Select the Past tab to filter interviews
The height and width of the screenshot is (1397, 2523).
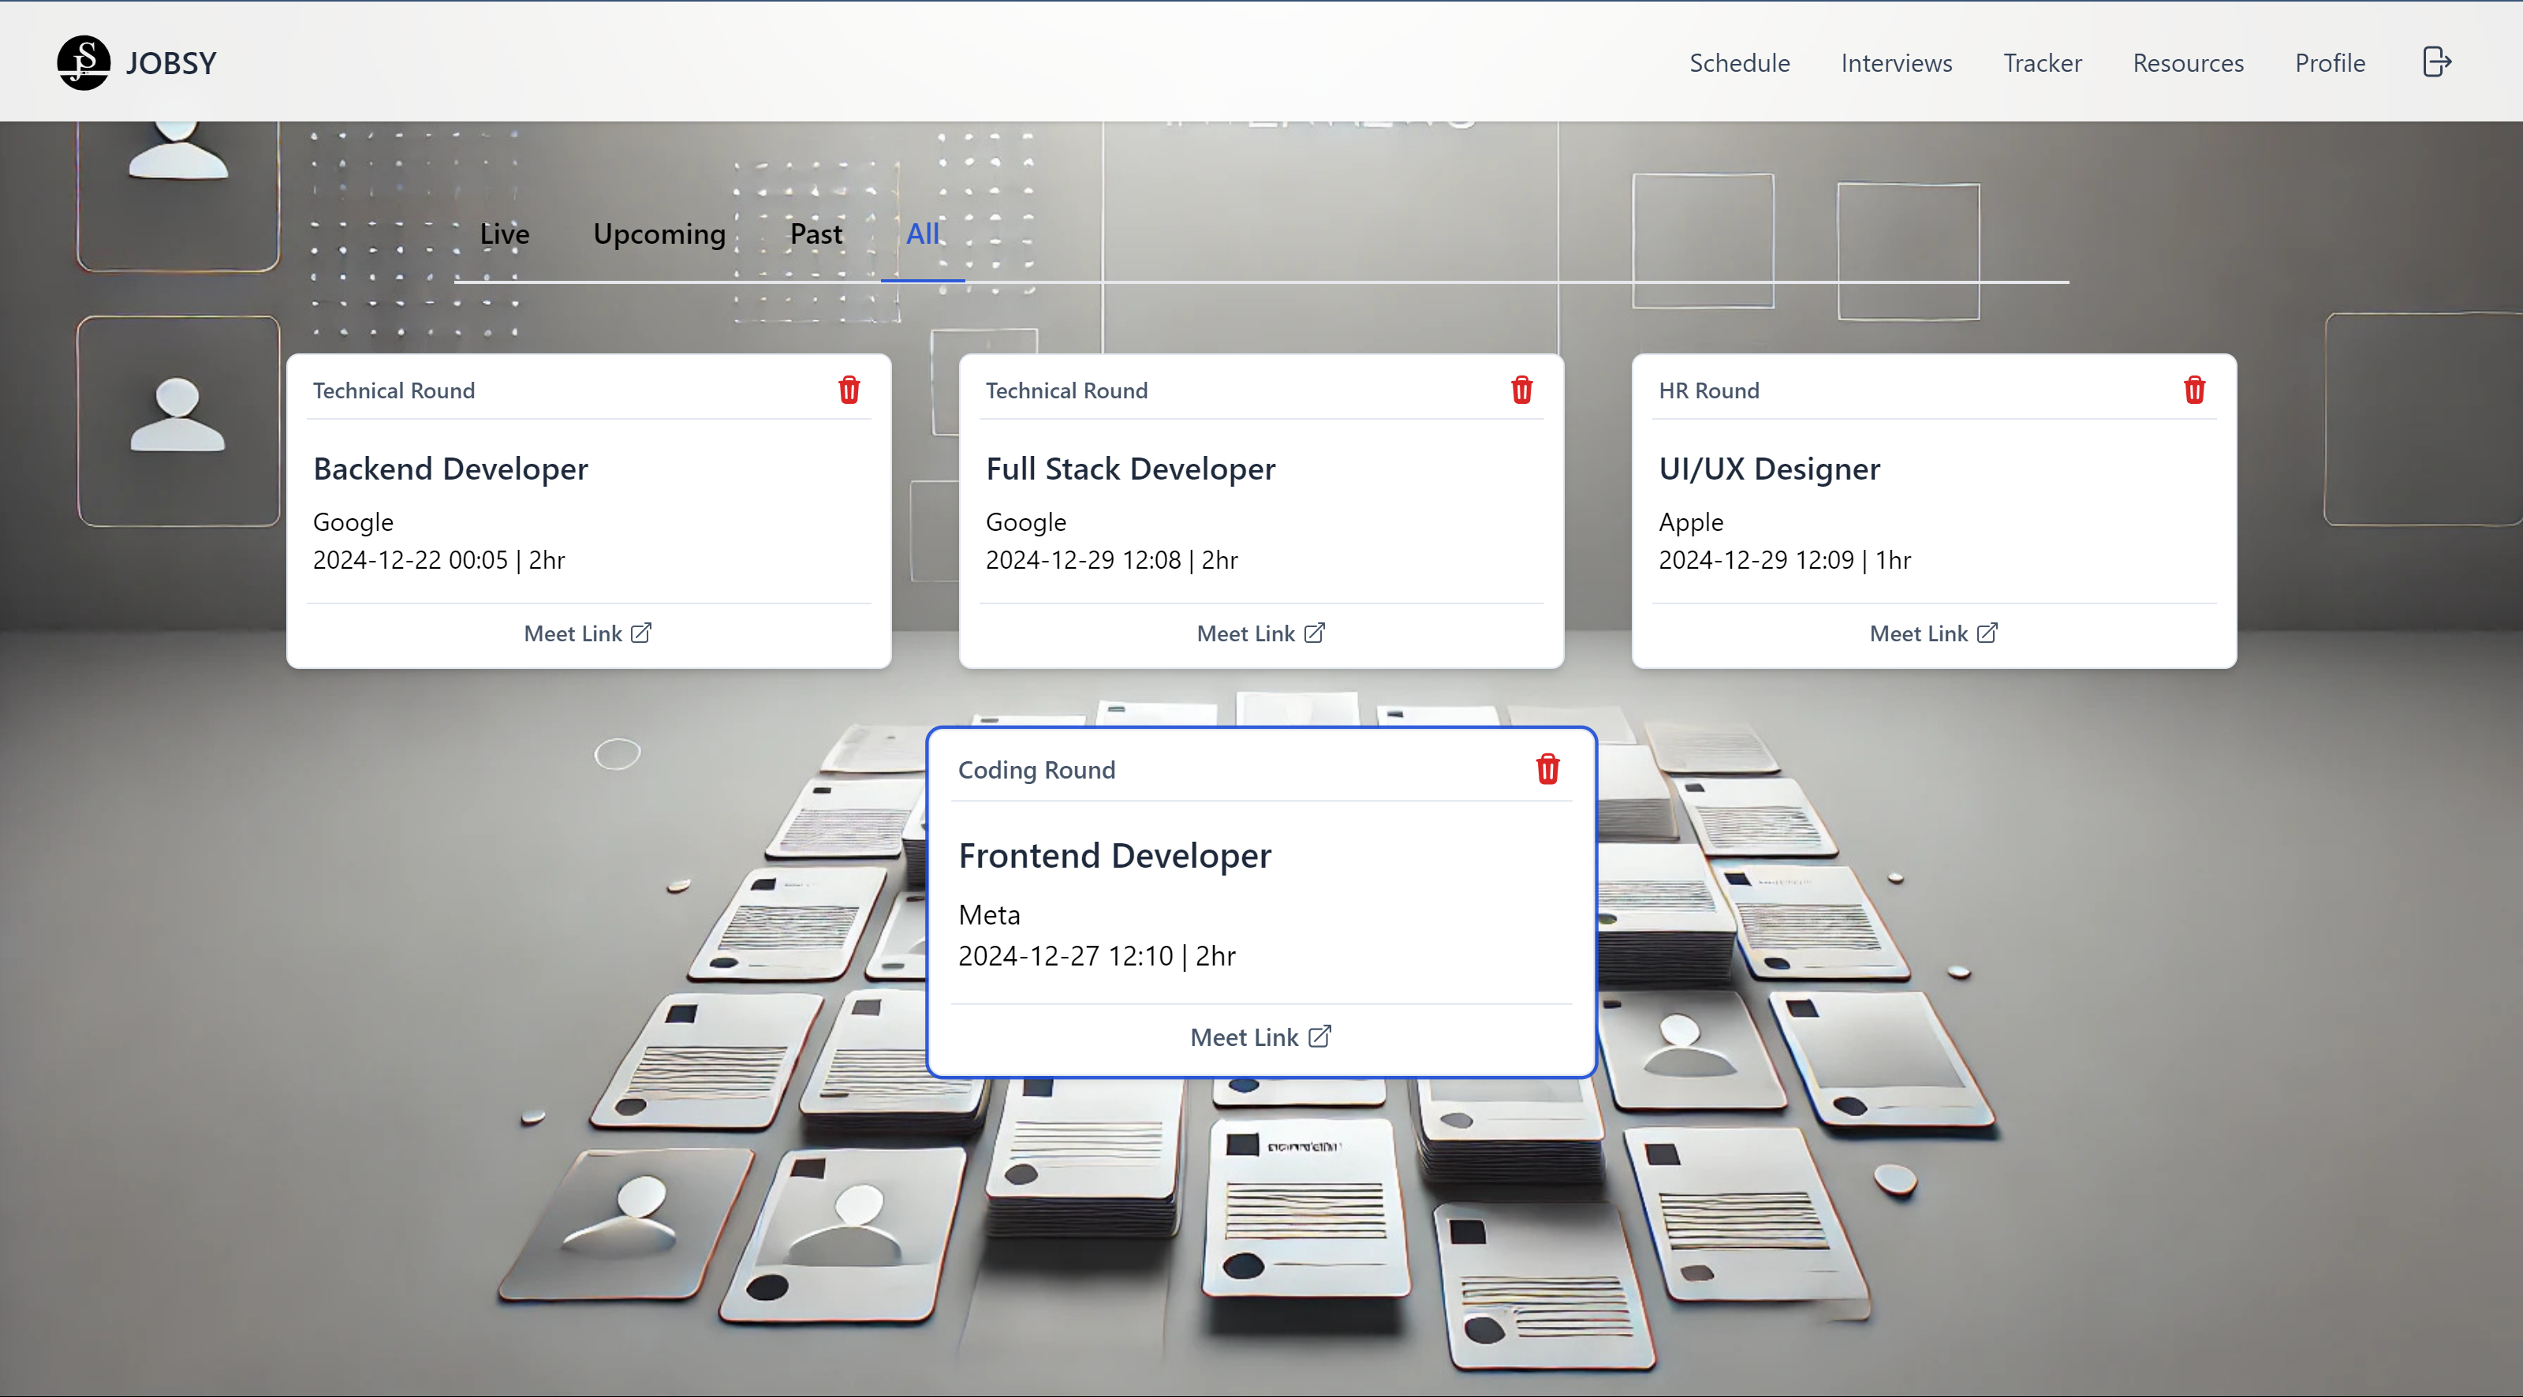817,232
